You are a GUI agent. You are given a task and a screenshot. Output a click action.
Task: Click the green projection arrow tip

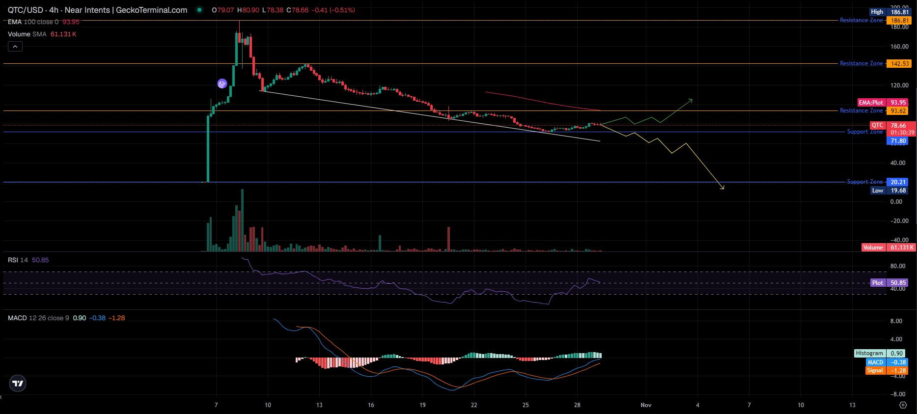(x=691, y=100)
